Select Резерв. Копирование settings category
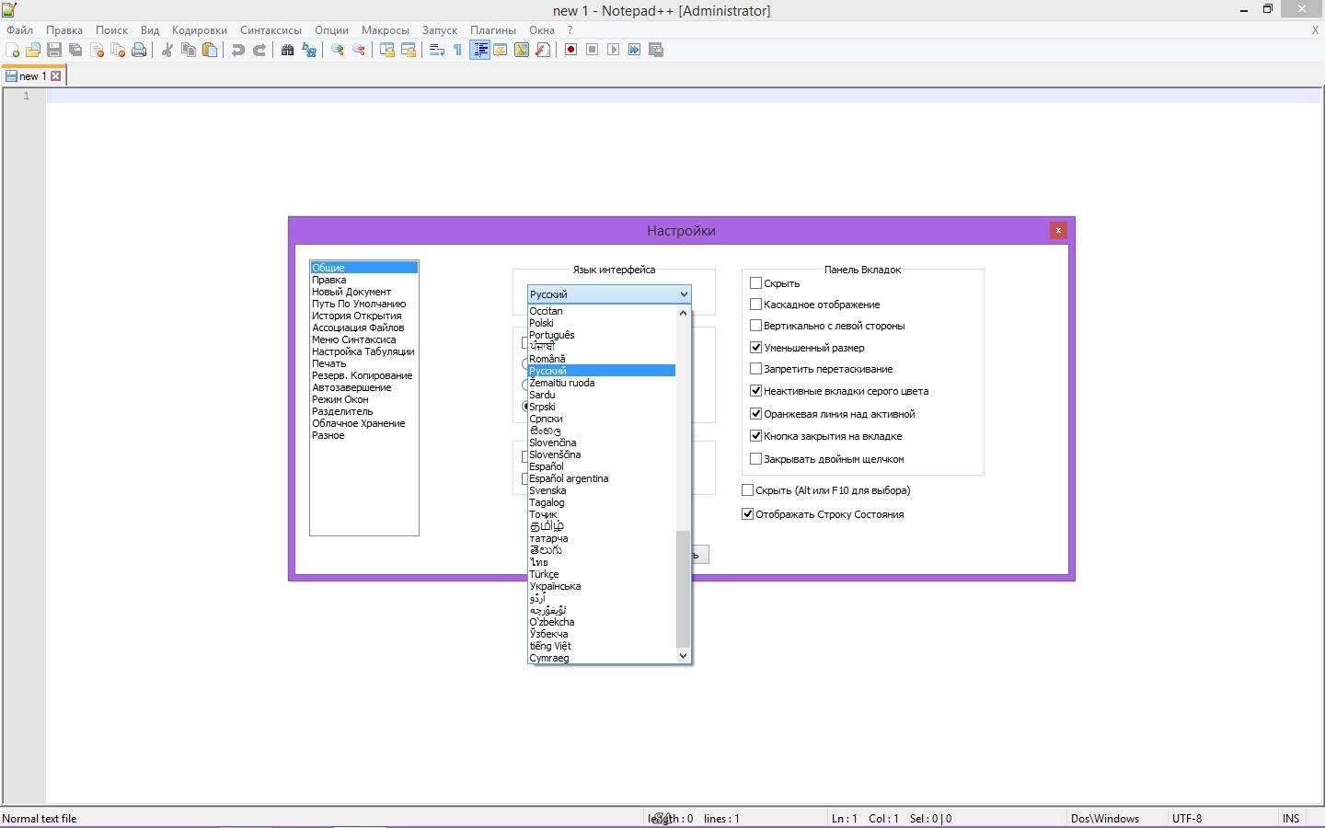The width and height of the screenshot is (1325, 828). pyautogui.click(x=363, y=375)
